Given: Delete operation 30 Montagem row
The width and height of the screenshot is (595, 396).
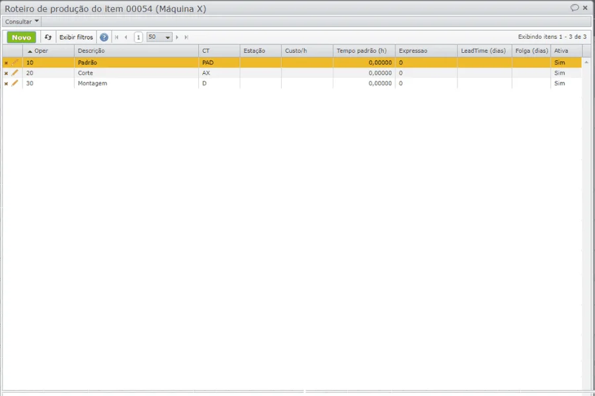Looking at the screenshot, I should coord(6,83).
